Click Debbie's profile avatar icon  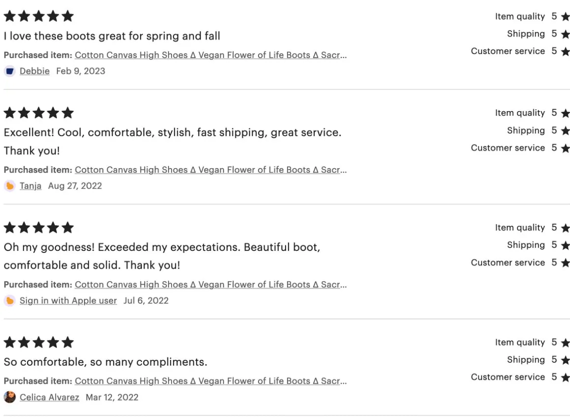(x=9, y=71)
